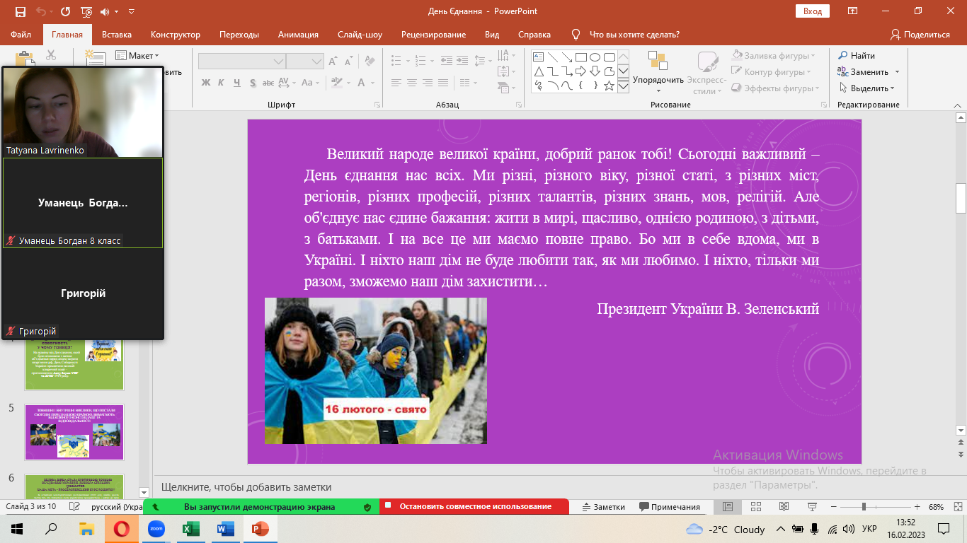Center the paragraph text
The image size is (967, 543).
[x=413, y=83]
